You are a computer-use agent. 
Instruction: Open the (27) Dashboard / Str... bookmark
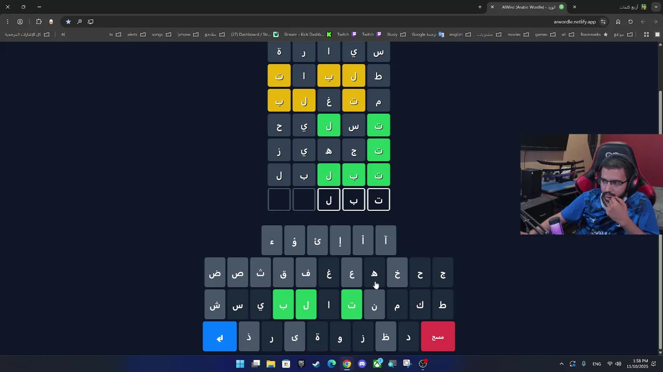click(x=254, y=35)
